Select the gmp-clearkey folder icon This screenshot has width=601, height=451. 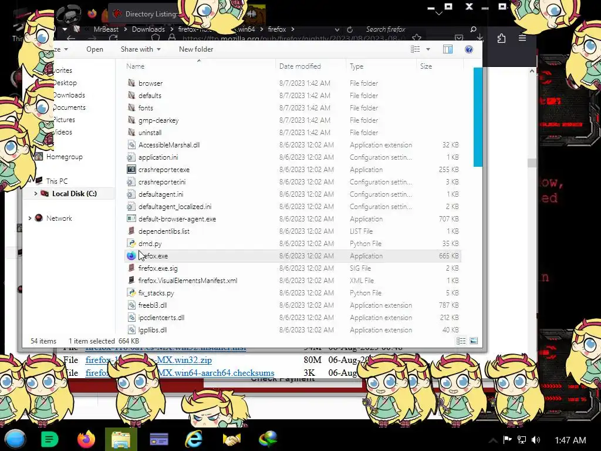click(131, 120)
